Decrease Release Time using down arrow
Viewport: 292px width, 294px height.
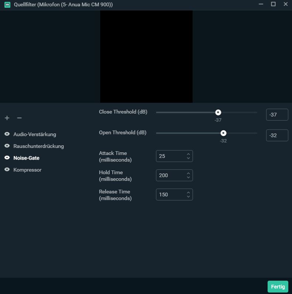pyautogui.click(x=188, y=197)
